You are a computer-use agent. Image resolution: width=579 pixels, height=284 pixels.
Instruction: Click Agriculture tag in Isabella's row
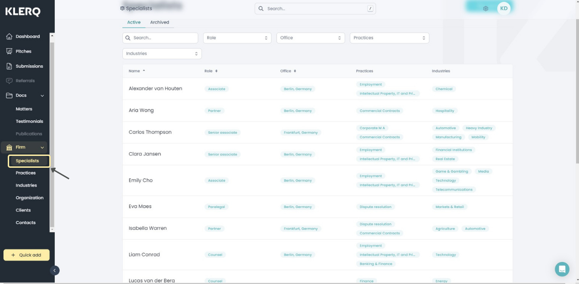445,229
